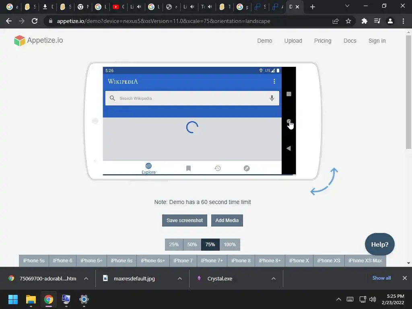Open the Windows Start menu
The width and height of the screenshot is (412, 309).
[x=13, y=299]
